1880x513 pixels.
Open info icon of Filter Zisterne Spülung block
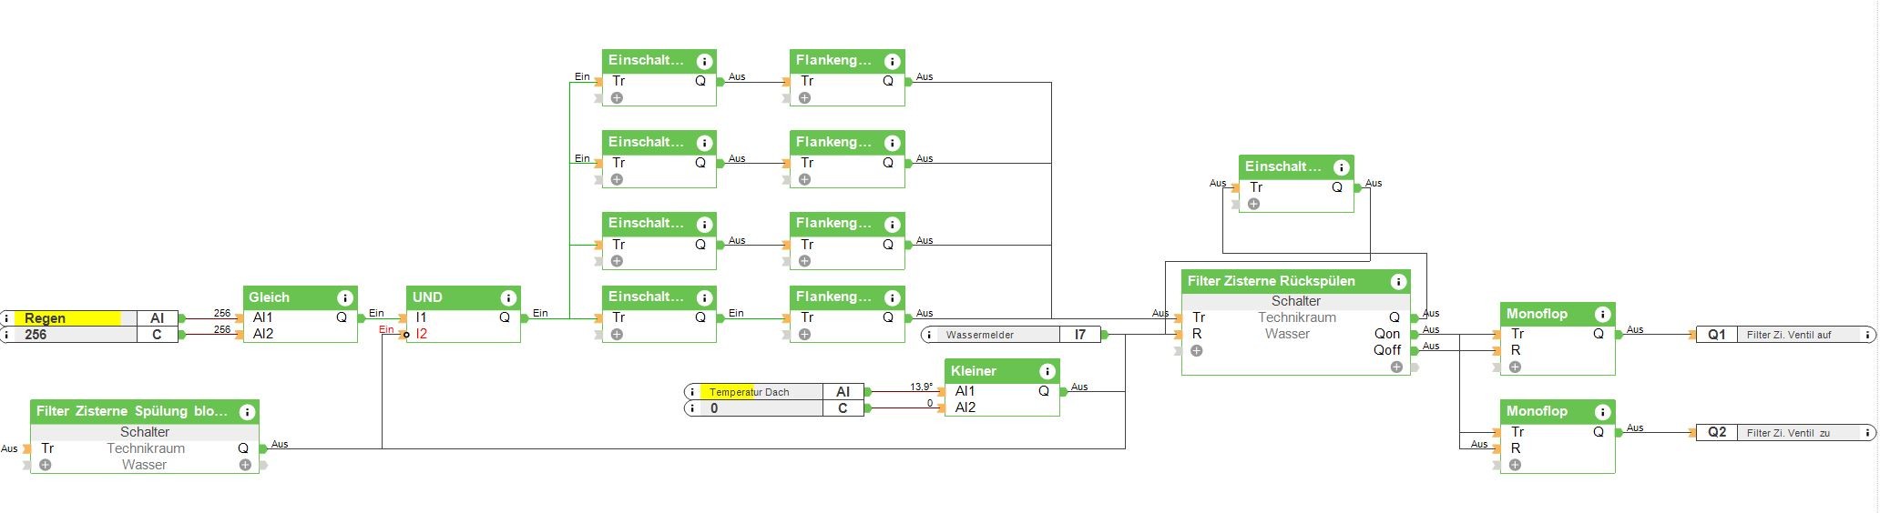click(247, 412)
